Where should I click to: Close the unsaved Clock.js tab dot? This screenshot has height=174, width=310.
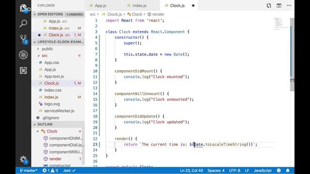tap(193, 5)
